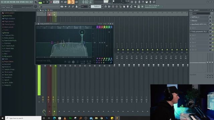Toggle the WaveShell slot enable light
This screenshot has width=214, height=120.
coord(213,24)
